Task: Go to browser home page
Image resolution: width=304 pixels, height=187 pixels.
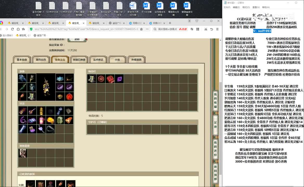Action: [18, 29]
